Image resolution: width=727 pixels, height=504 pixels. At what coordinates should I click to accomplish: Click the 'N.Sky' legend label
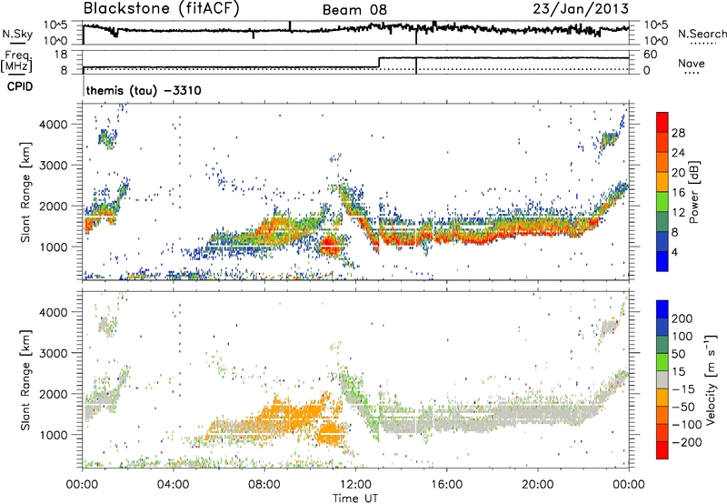[x=17, y=34]
